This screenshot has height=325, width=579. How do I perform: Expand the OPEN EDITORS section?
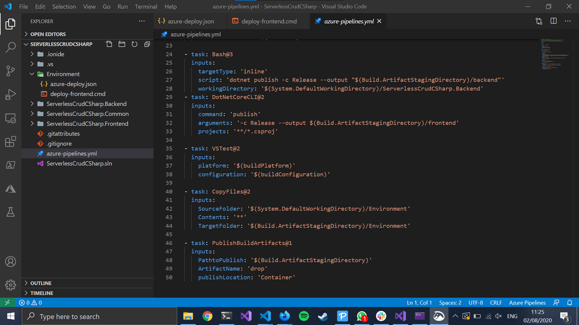click(x=87, y=34)
